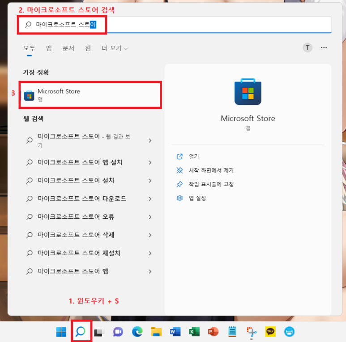This screenshot has width=346, height=342.
Task: Expand arrow for 스토어 다운로드 suggestion
Action: click(150, 199)
